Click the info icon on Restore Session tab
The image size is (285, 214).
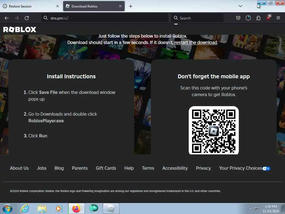5,6
